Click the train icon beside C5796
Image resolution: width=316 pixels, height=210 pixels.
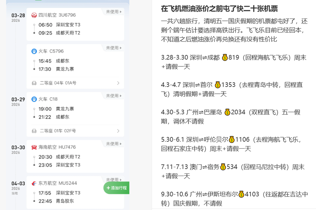tap(34, 51)
